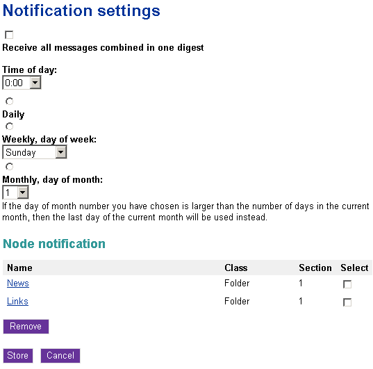Open the day of month dropdown arrow
373x369 pixels.
[x=23, y=192]
